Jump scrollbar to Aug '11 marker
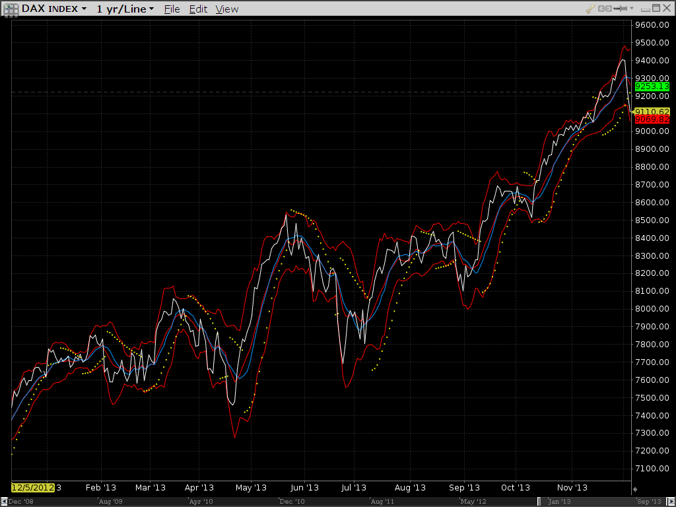Screen dimensions: 676x507 pos(382,502)
